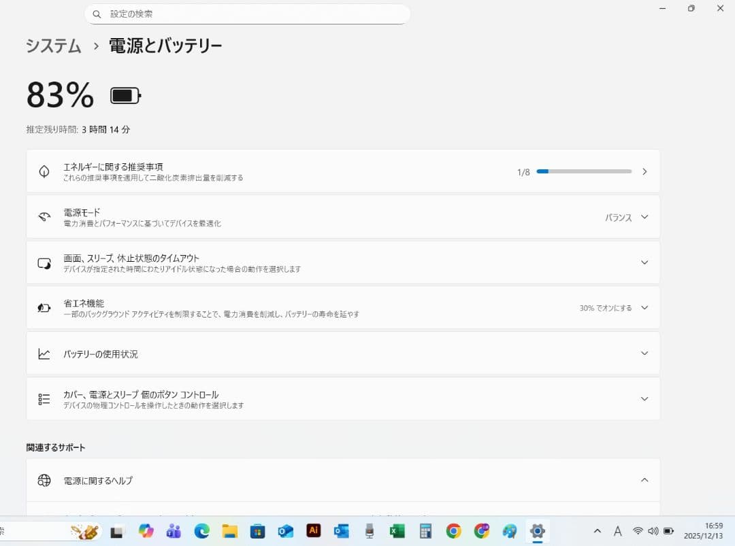Image resolution: width=735 pixels, height=546 pixels.
Task: Launch Adobe Illustrator from the taskbar
Action: pyautogui.click(x=313, y=532)
